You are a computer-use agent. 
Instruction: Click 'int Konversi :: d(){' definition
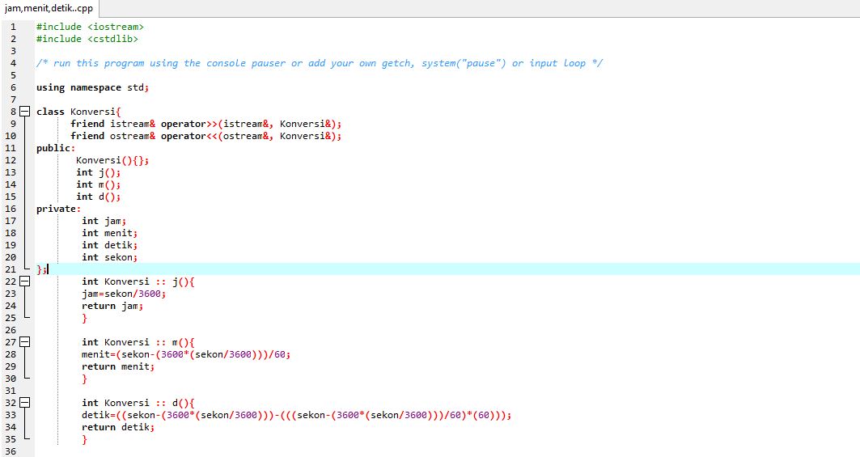(138, 403)
